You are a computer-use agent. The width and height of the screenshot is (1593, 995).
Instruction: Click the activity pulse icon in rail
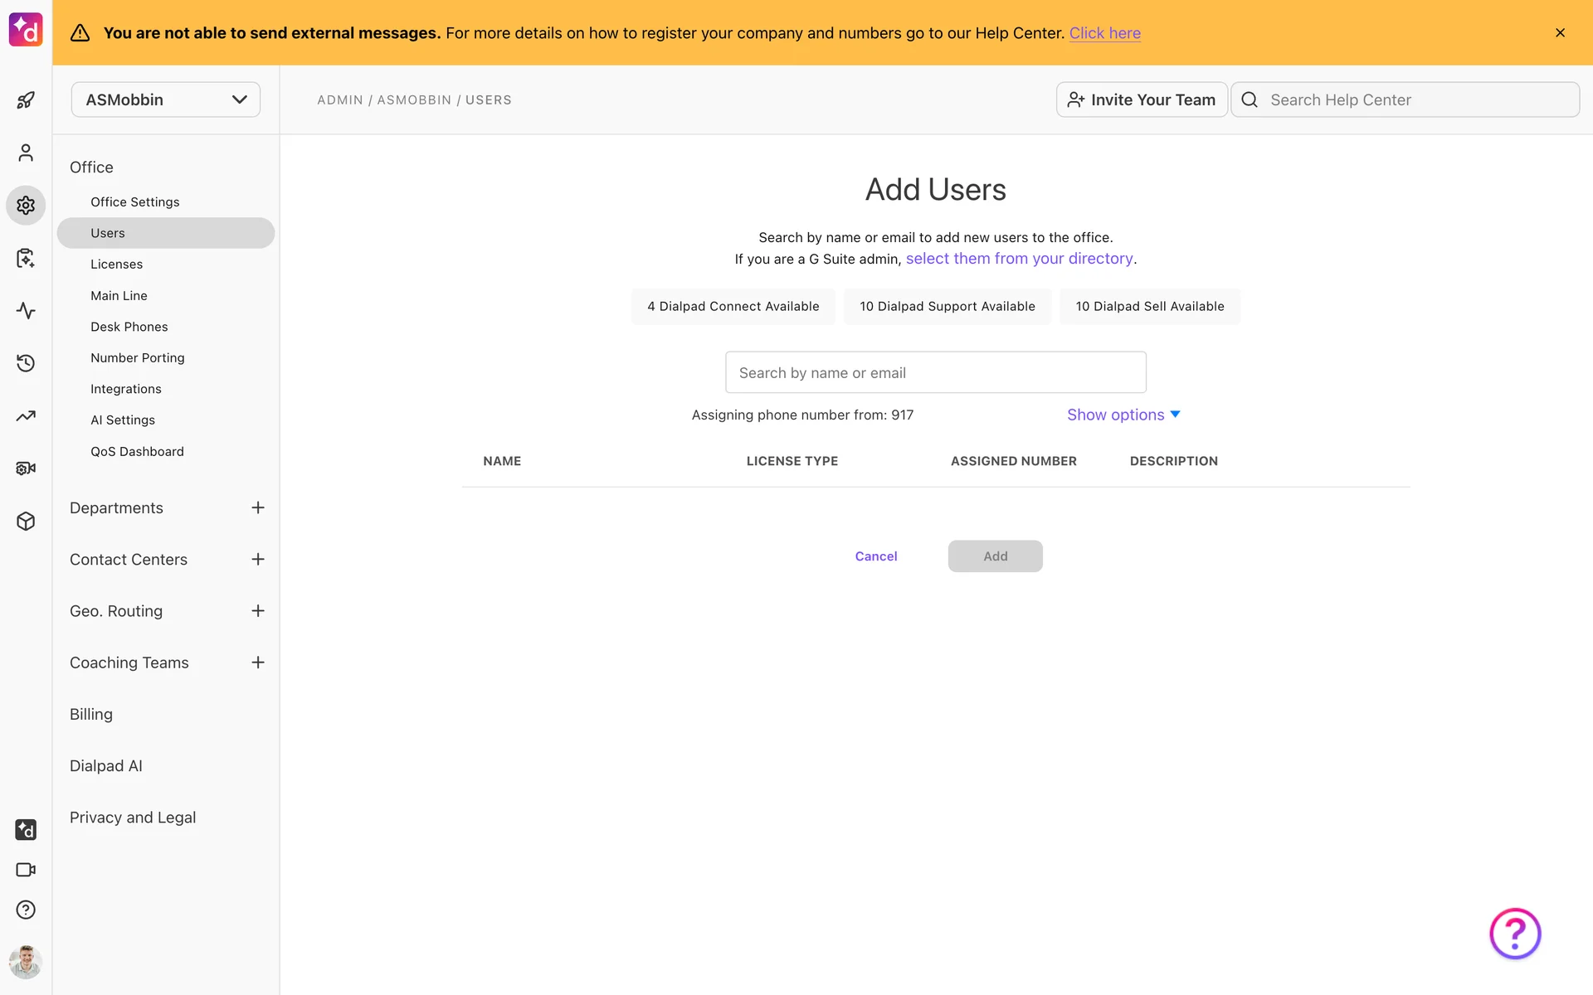tap(26, 310)
